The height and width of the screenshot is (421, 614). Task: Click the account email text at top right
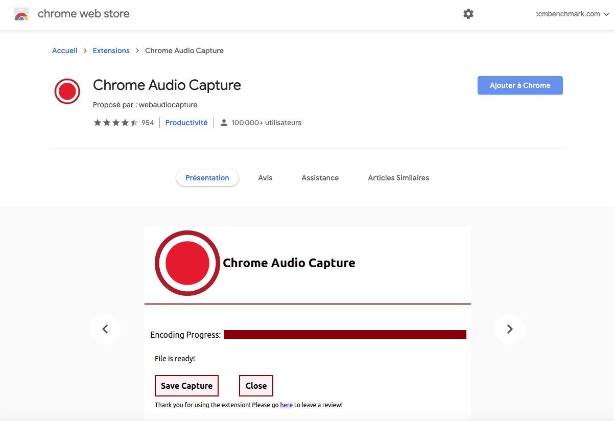point(568,14)
